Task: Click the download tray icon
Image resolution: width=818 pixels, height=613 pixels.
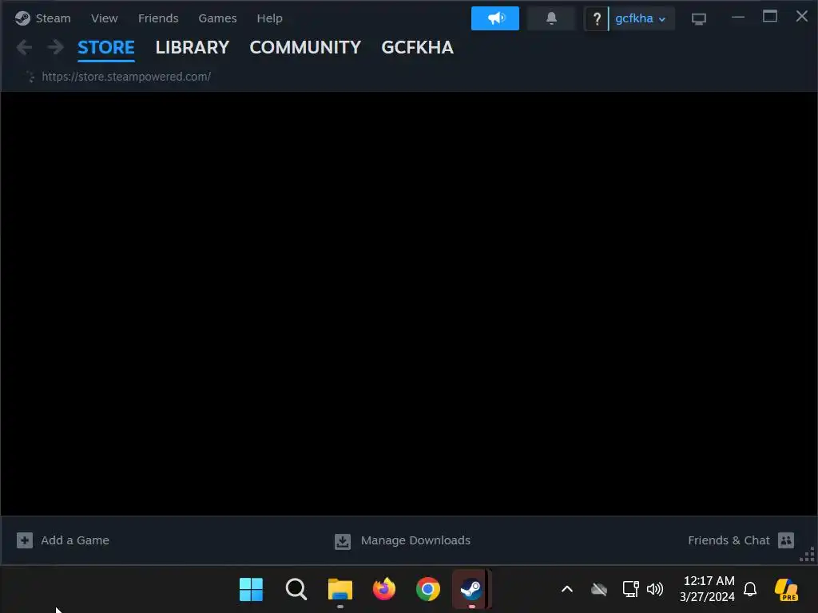Action: click(x=343, y=542)
